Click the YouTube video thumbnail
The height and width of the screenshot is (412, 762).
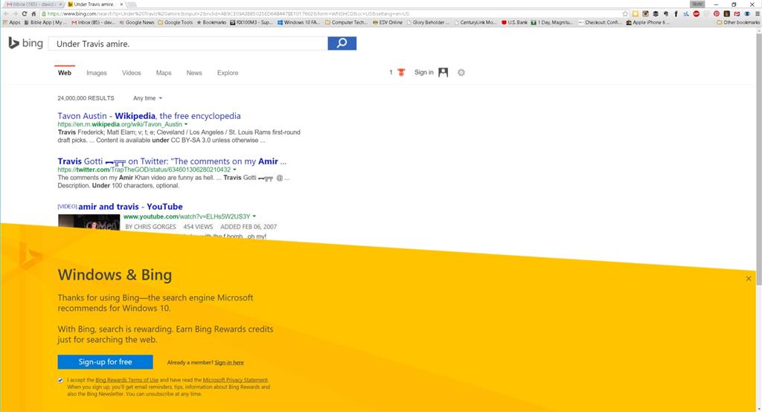[x=89, y=222]
